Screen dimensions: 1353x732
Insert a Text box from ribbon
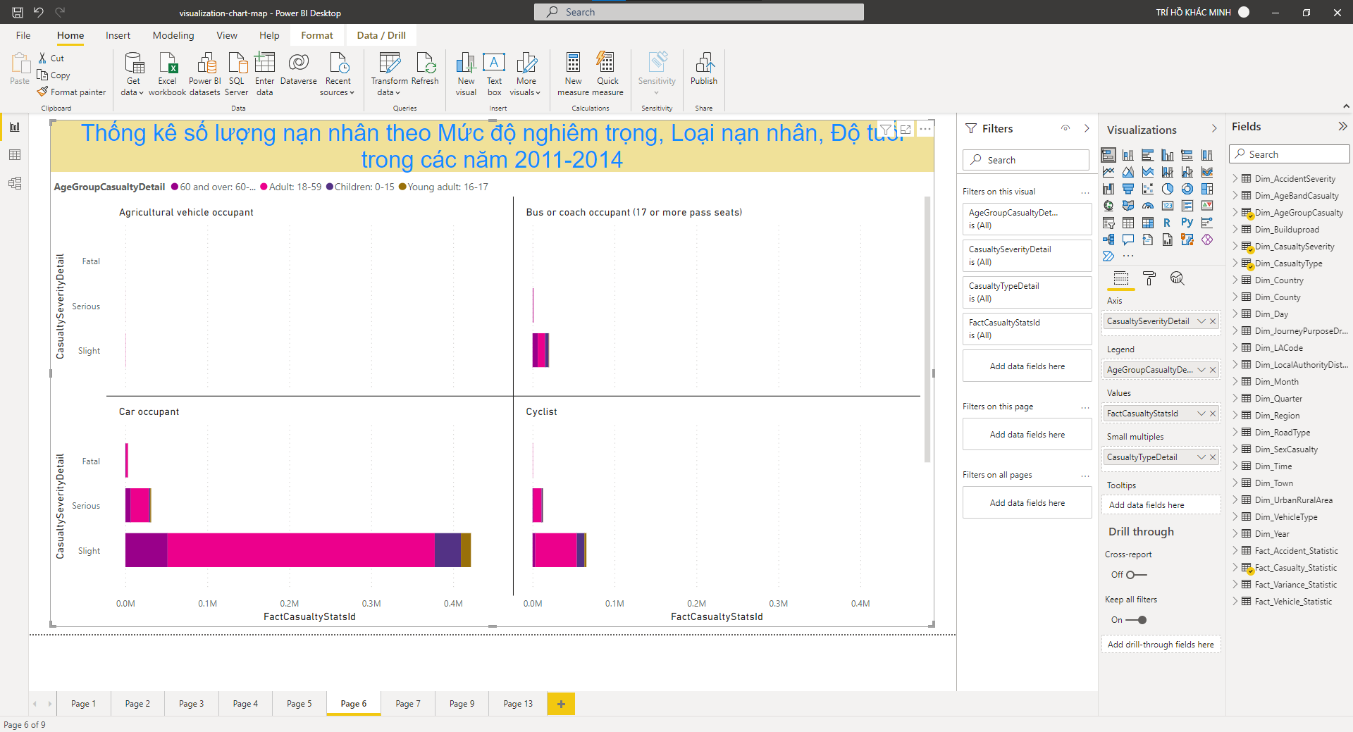[494, 74]
